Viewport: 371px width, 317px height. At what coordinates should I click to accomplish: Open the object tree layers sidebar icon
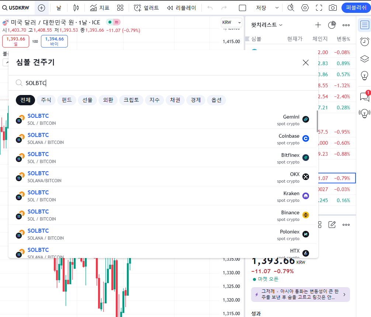click(x=365, y=59)
